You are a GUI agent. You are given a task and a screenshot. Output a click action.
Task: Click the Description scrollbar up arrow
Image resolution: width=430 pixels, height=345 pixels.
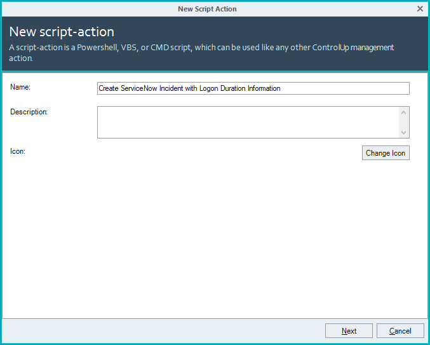(403, 112)
